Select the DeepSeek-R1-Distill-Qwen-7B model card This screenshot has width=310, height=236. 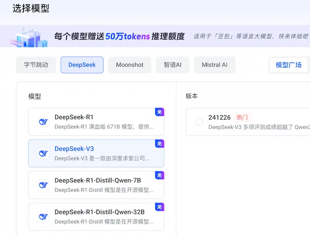96,185
